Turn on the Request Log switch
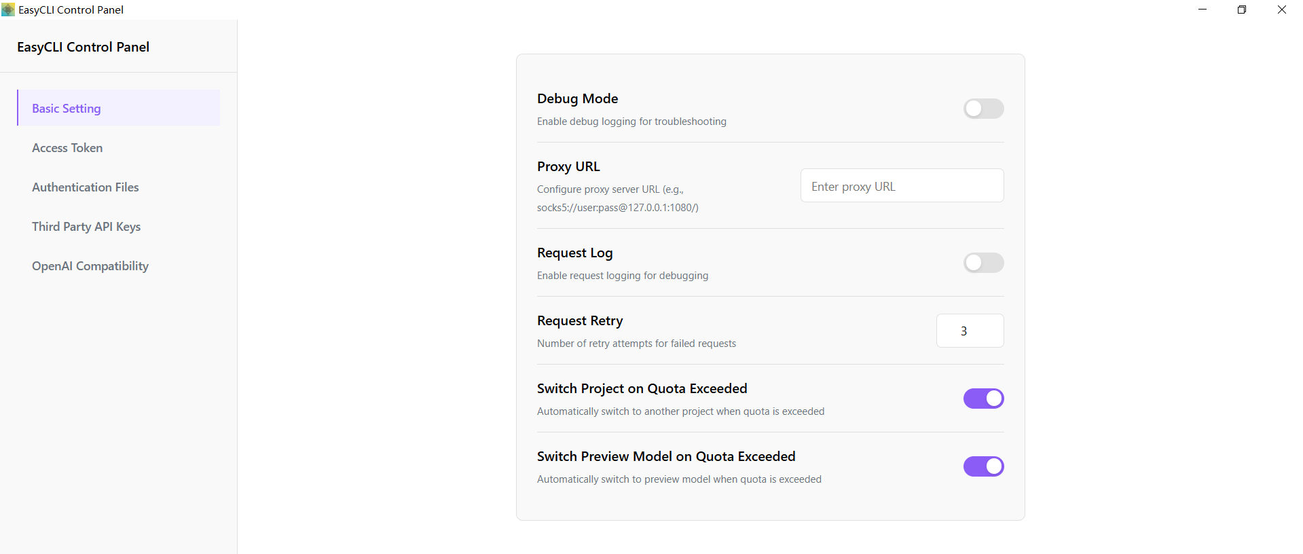1303x554 pixels. click(983, 263)
